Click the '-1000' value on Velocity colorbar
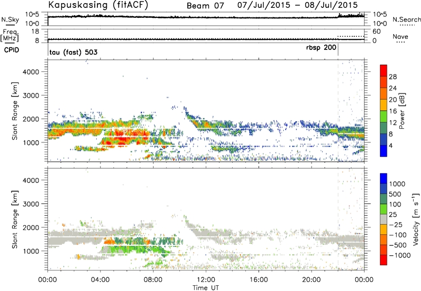421x291 pixels. 400,255
